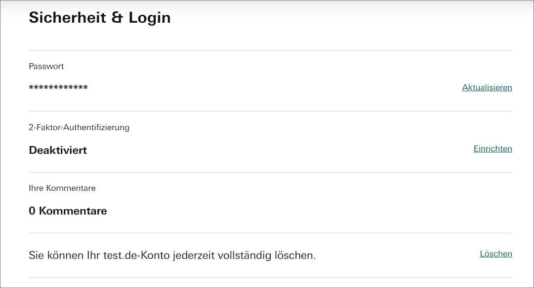The image size is (534, 288).
Task: Click the account deletion notice sentence
Action: [x=172, y=255]
